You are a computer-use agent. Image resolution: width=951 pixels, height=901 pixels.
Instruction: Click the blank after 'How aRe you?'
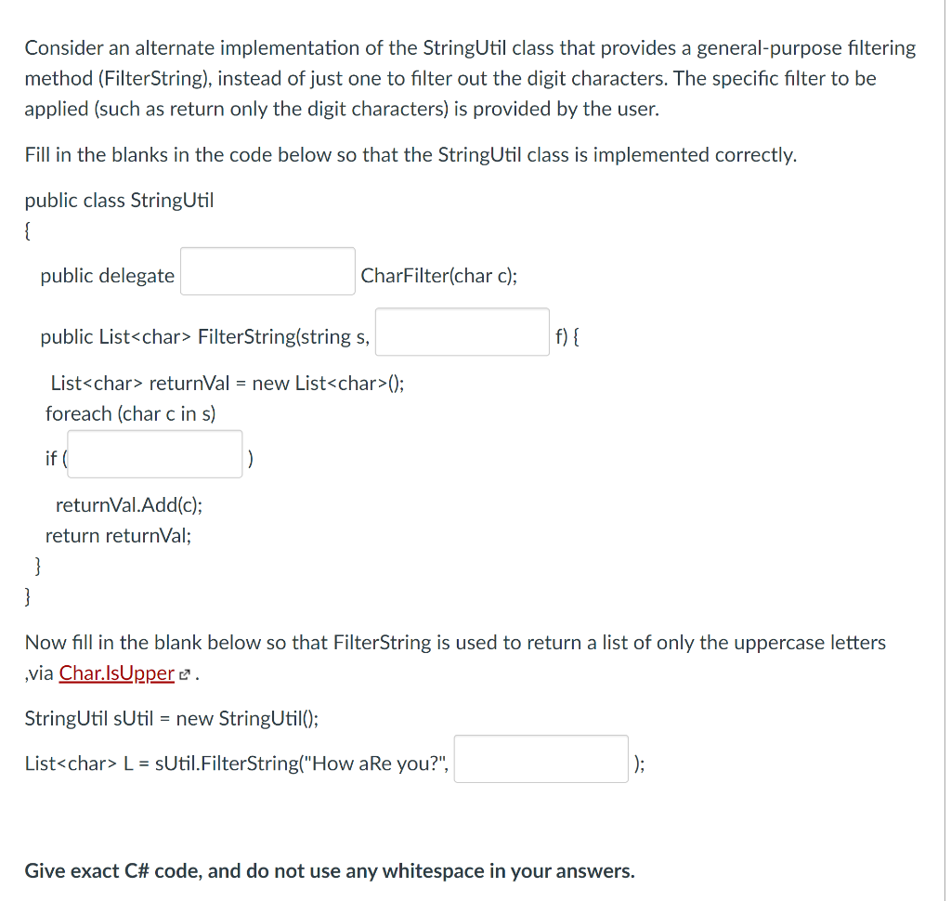(541, 758)
